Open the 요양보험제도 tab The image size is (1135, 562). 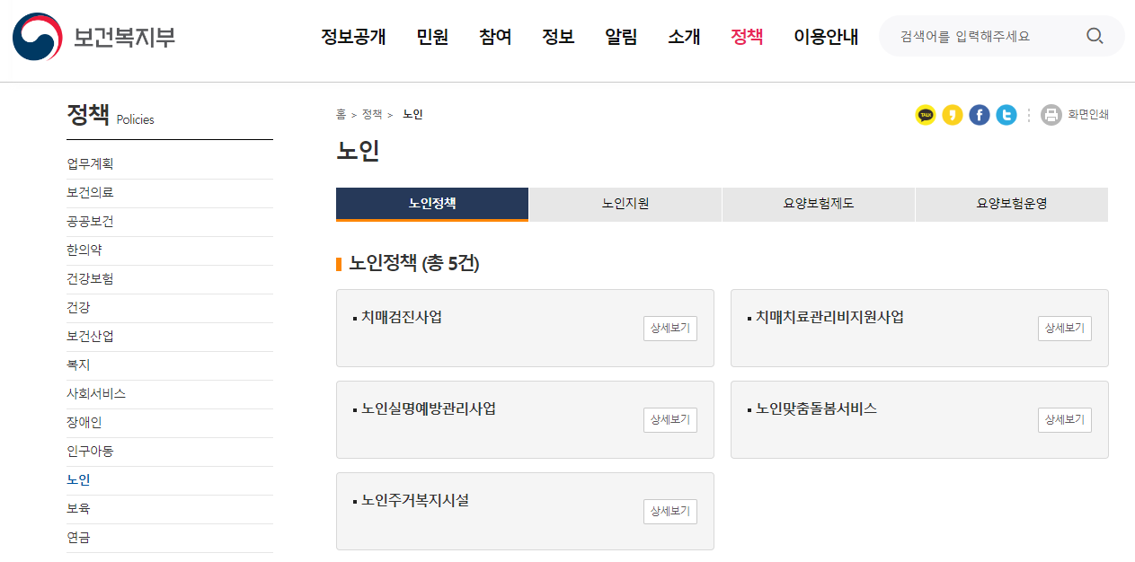818,204
